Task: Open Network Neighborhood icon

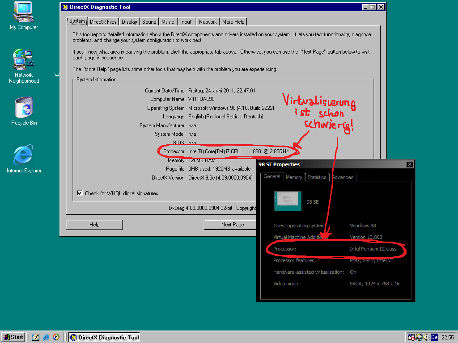Action: [x=24, y=60]
